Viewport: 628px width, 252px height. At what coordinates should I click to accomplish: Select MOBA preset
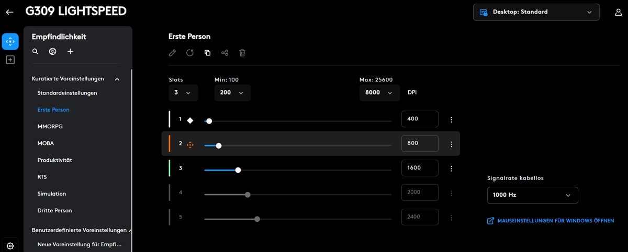[x=46, y=143]
